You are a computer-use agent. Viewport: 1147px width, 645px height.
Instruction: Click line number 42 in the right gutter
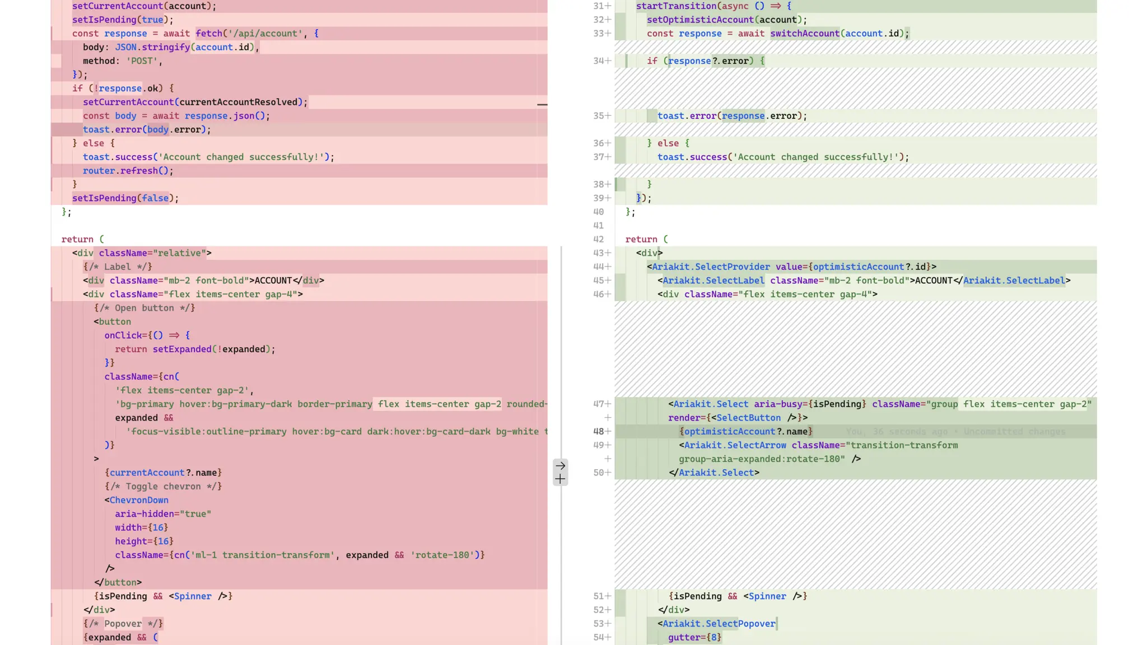598,240
